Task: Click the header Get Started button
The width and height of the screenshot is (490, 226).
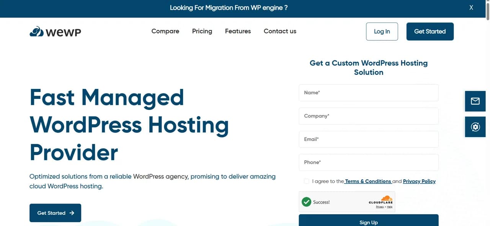Action: tap(430, 31)
